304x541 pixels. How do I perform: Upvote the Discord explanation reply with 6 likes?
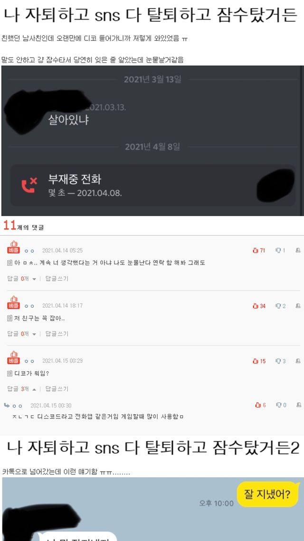tap(260, 405)
